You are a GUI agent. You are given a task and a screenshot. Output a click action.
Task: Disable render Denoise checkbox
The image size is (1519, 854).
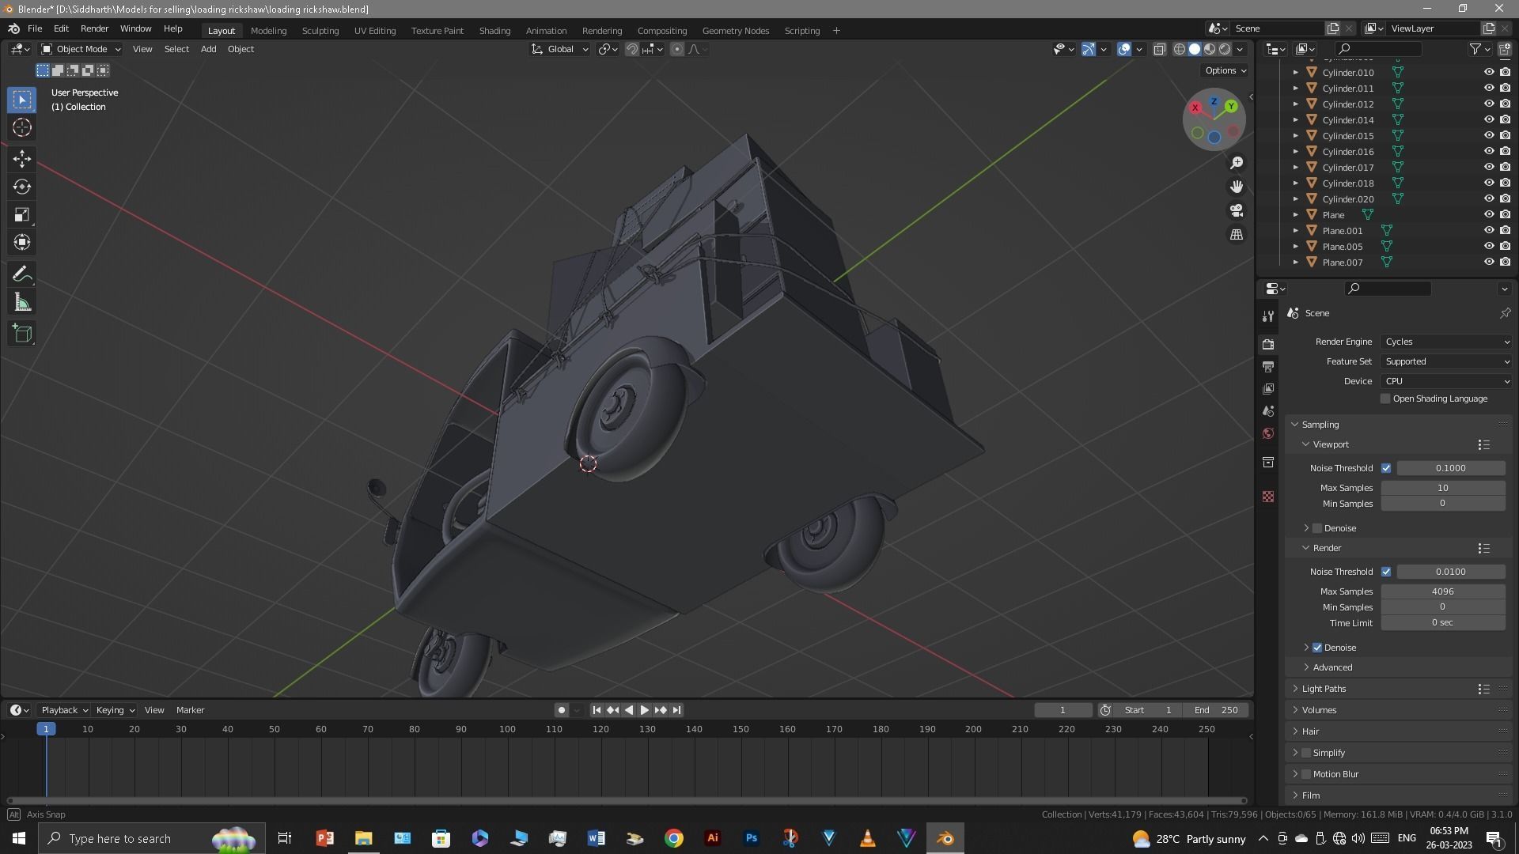coord(1317,648)
